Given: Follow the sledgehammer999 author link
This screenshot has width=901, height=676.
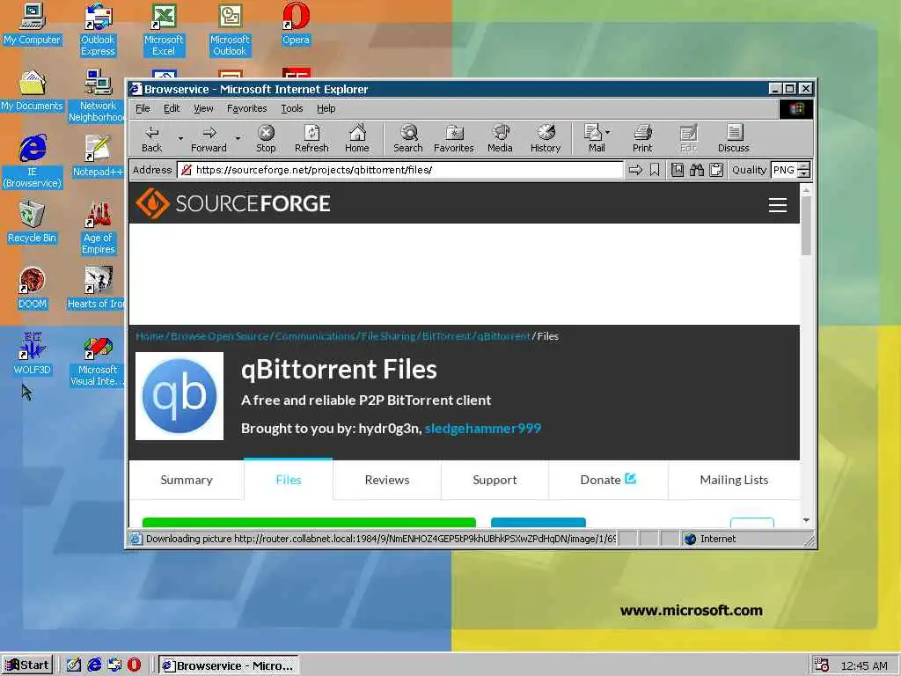Looking at the screenshot, I should tap(483, 429).
